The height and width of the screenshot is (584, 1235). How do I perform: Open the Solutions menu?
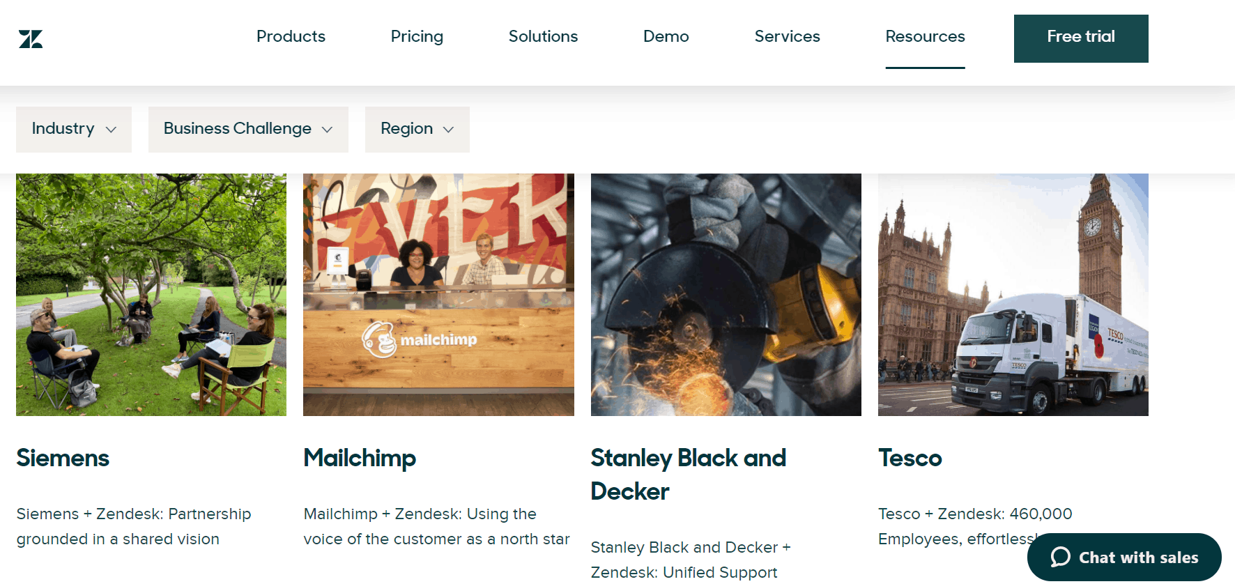pyautogui.click(x=543, y=36)
